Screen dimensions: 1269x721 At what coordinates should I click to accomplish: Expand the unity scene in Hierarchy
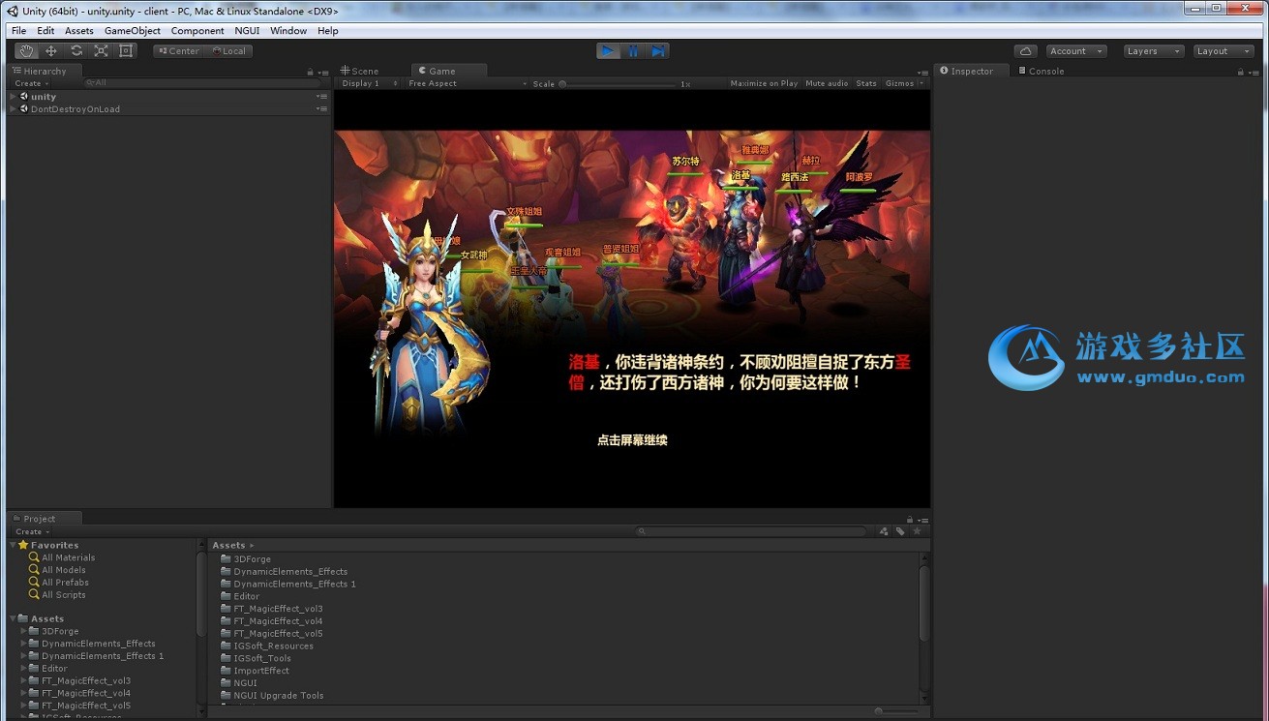click(x=14, y=97)
